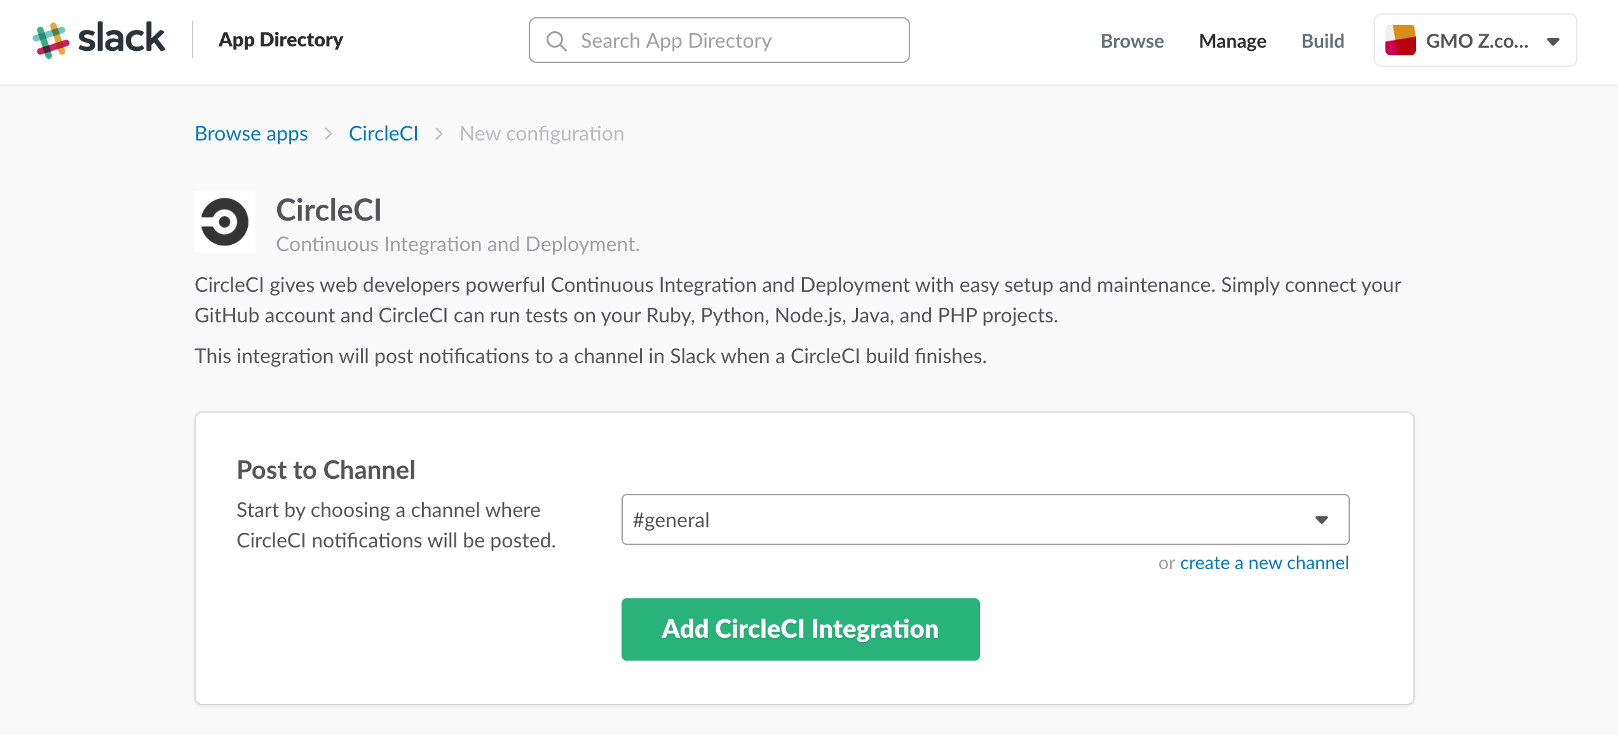Click Continuous Integration and Deployment subtitle

coord(458,244)
